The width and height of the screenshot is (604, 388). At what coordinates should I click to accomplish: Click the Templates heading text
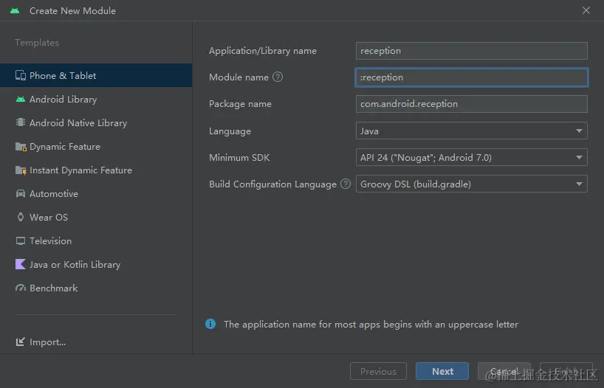tap(37, 43)
